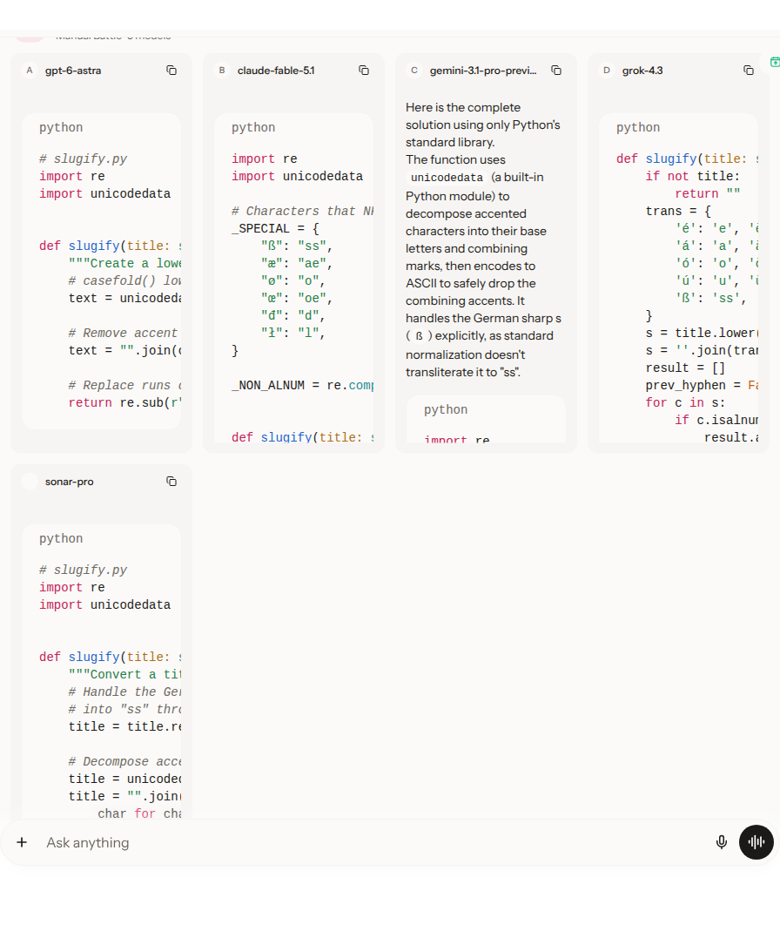Click the plus attachment icon
Viewport: 780px width, 938px height.
[x=22, y=842]
